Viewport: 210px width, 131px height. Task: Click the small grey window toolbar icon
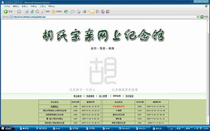85,12
